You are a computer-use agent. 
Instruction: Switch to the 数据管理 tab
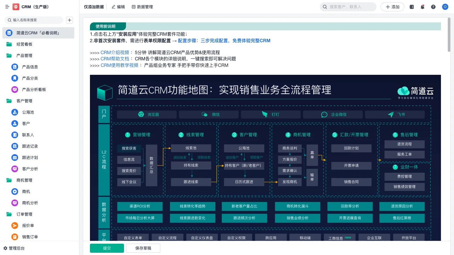(x=143, y=7)
